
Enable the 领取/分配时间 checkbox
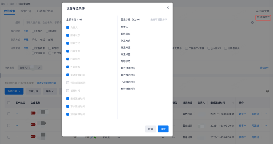pos(68,83)
